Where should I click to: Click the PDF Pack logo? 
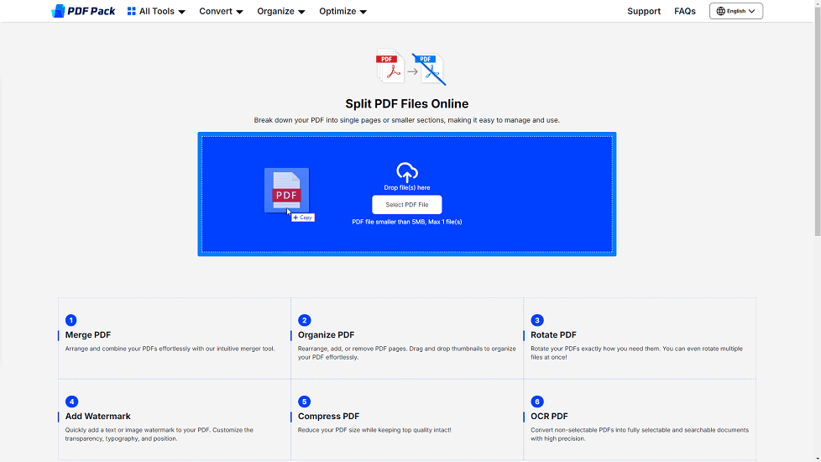83,11
